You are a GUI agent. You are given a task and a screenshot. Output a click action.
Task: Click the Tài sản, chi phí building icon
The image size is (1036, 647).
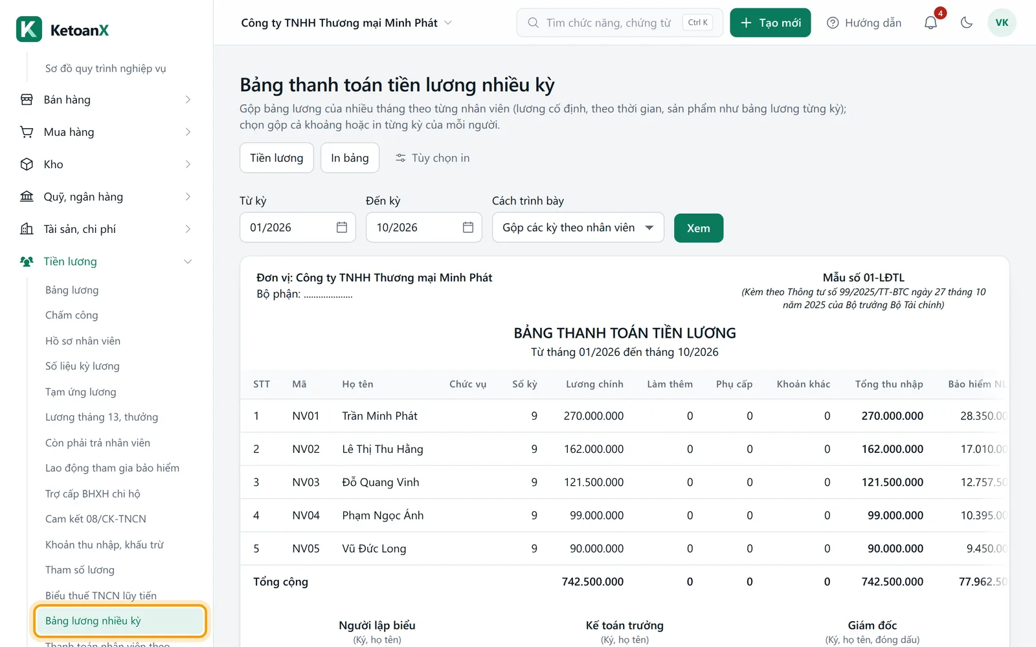27,229
